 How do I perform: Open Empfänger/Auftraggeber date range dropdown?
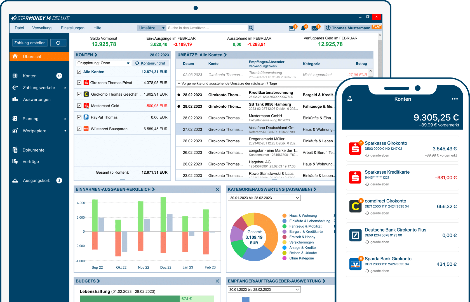[x=264, y=290]
